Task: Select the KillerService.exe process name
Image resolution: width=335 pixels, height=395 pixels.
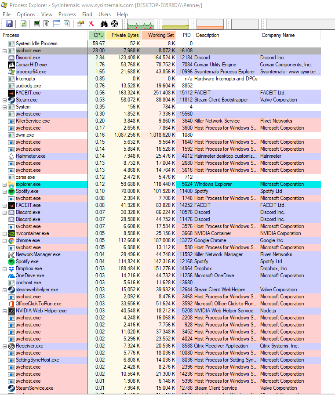Action: [33, 121]
